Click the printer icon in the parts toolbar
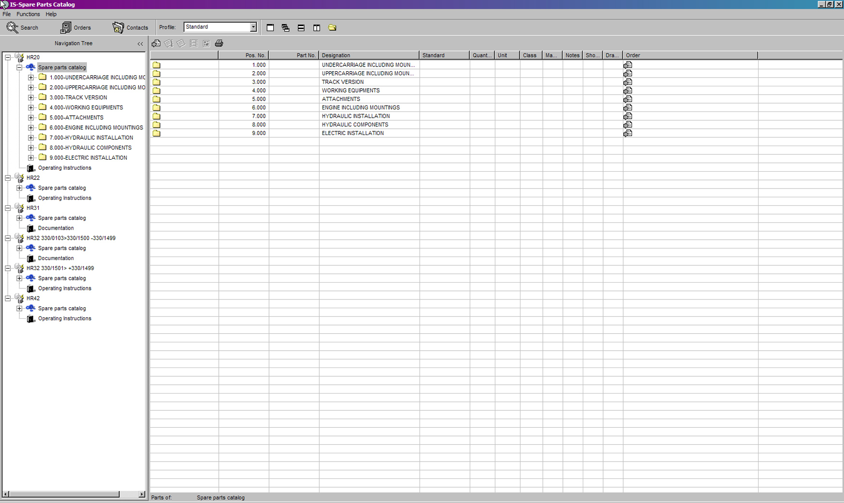 tap(219, 43)
